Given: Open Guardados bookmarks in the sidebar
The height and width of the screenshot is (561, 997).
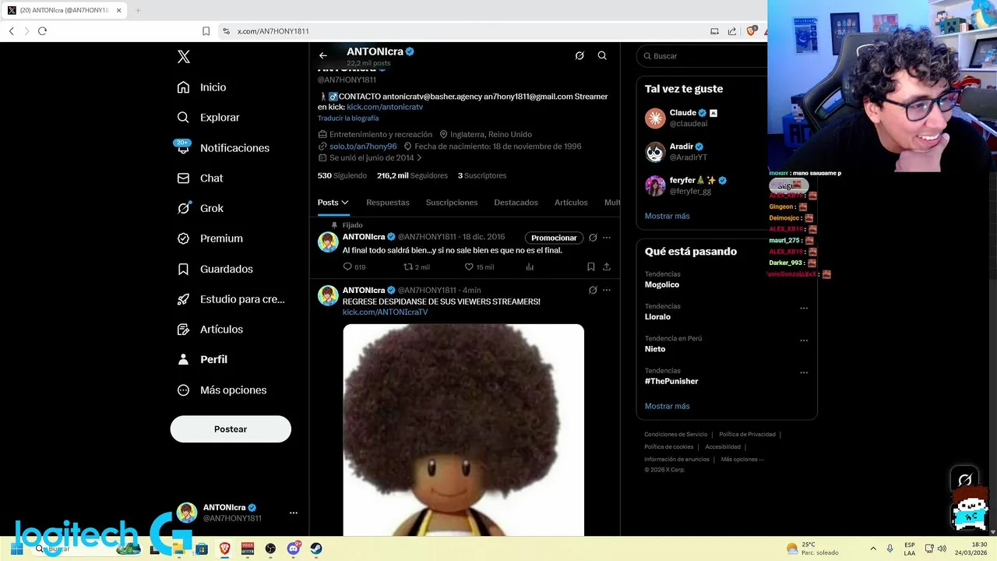Looking at the screenshot, I should pyautogui.click(x=215, y=269).
